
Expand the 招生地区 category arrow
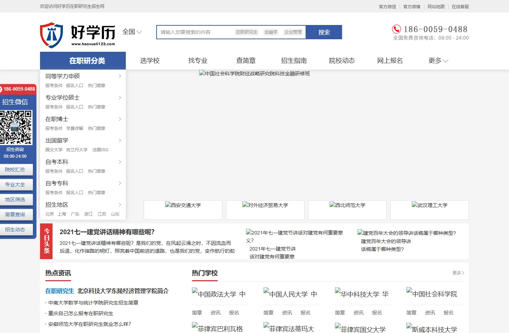pyautogui.click(x=120, y=205)
